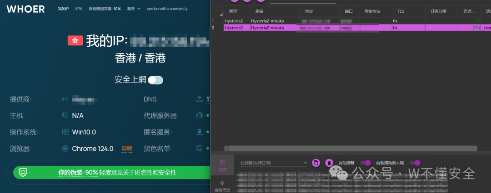Viewport: 491px width, 193px height.
Task: Sort by the 延迟 column header
Action: pyautogui.click(x=469, y=11)
